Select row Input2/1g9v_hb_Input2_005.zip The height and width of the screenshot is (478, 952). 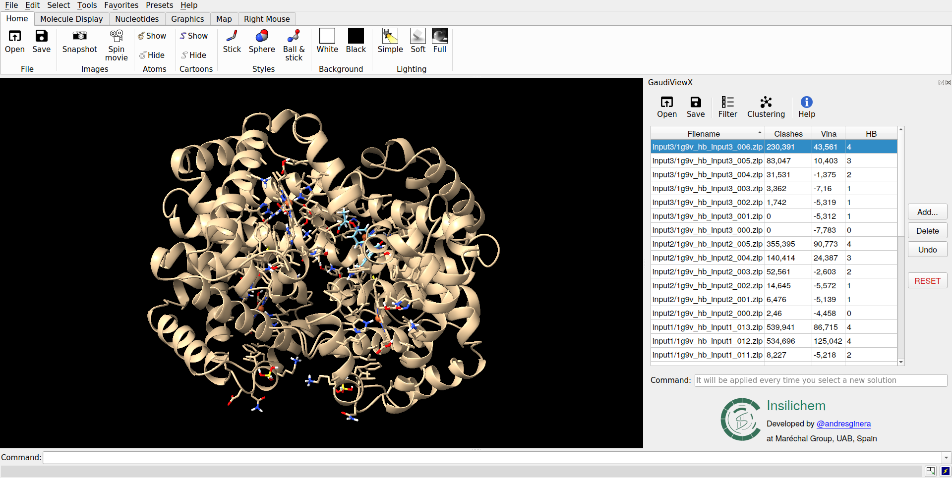[774, 244]
